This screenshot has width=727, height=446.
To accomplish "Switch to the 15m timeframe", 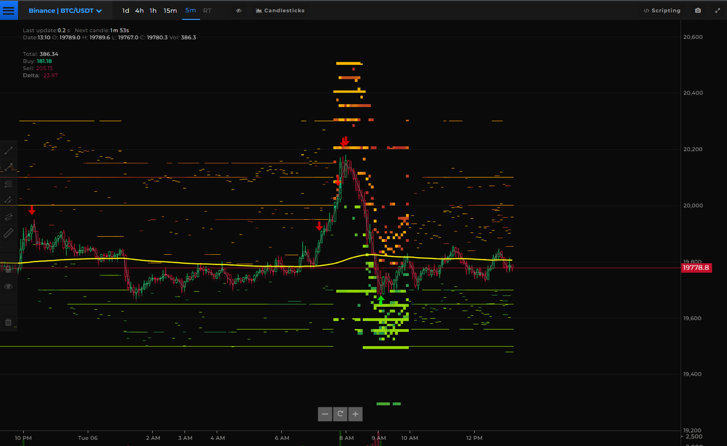I will 170,10.
